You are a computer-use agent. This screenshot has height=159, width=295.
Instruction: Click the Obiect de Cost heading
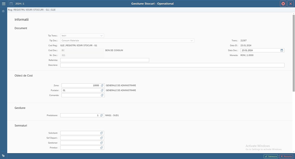(x=24, y=76)
